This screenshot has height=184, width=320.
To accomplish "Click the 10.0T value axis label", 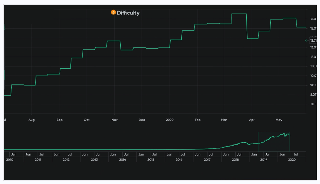I will [x=313, y=76].
